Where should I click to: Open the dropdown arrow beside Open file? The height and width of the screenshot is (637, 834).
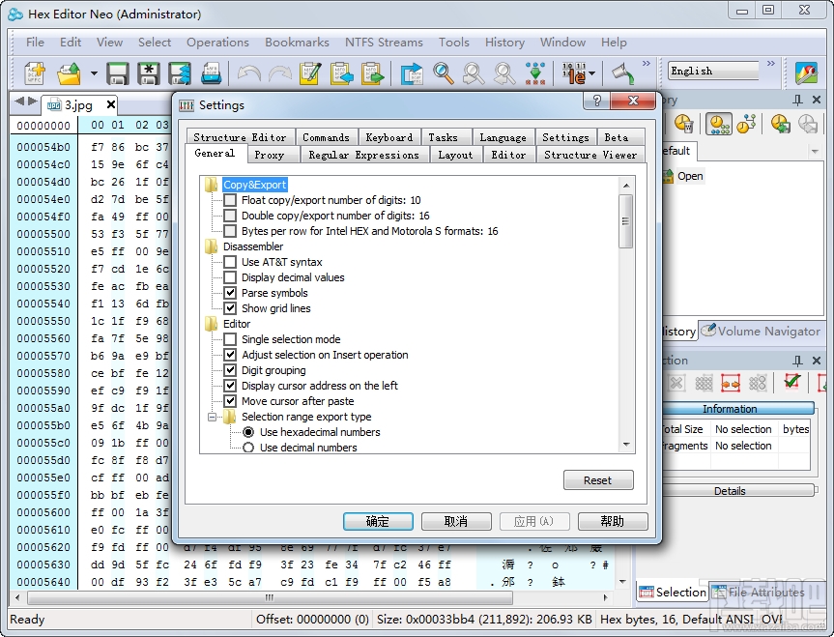click(x=94, y=73)
